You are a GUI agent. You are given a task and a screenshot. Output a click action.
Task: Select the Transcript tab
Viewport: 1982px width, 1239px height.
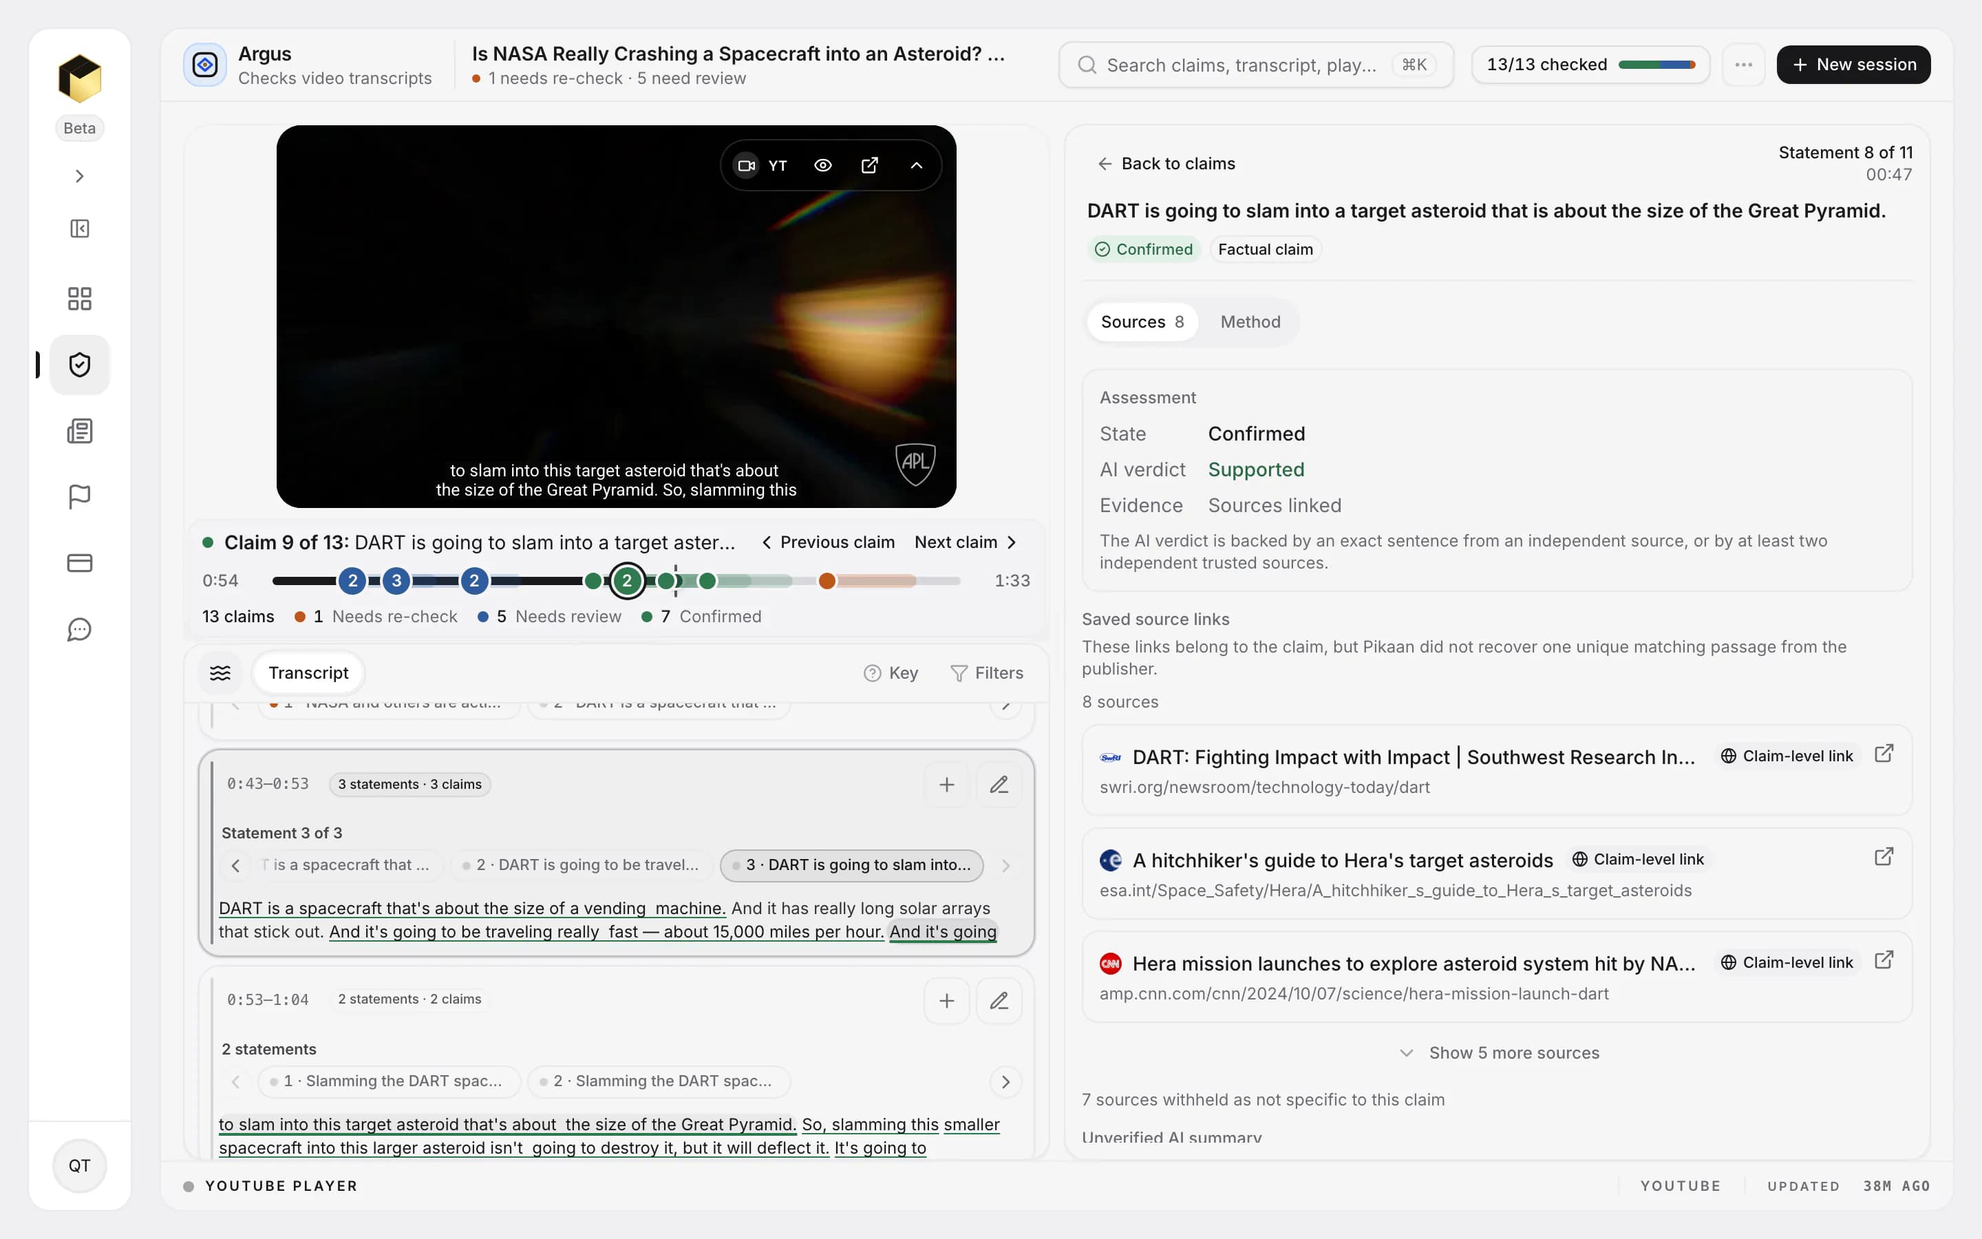308,673
